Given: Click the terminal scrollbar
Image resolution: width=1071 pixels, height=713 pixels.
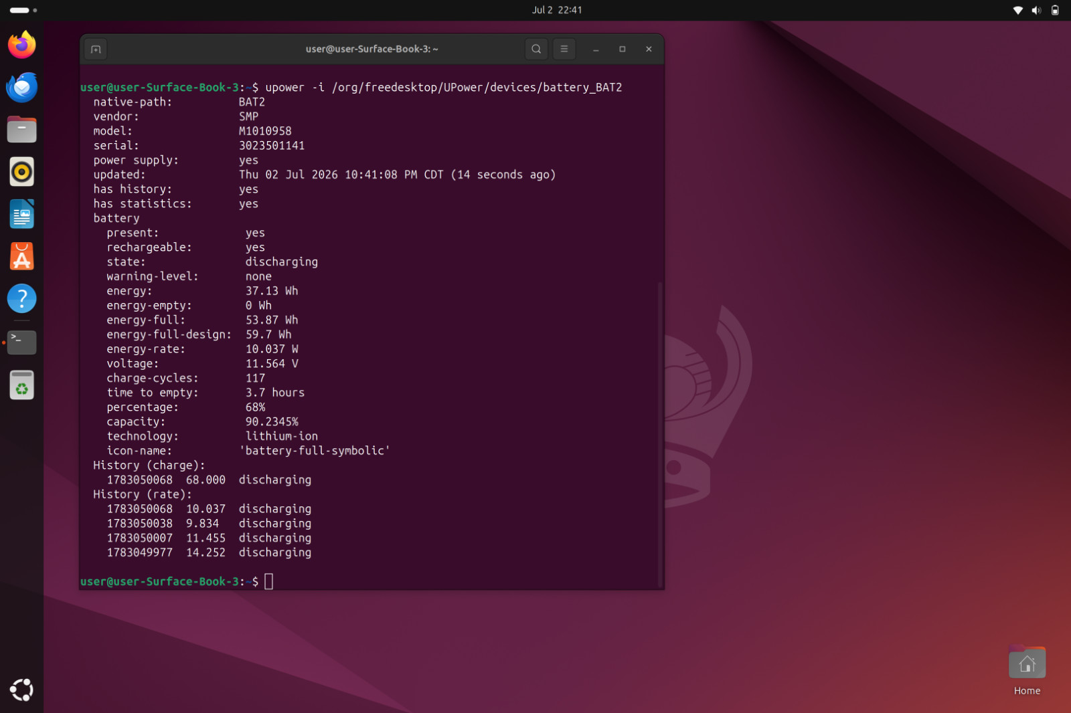Looking at the screenshot, I should (660, 433).
